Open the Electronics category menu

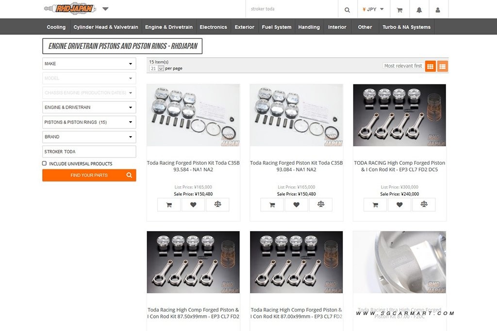pyautogui.click(x=214, y=27)
